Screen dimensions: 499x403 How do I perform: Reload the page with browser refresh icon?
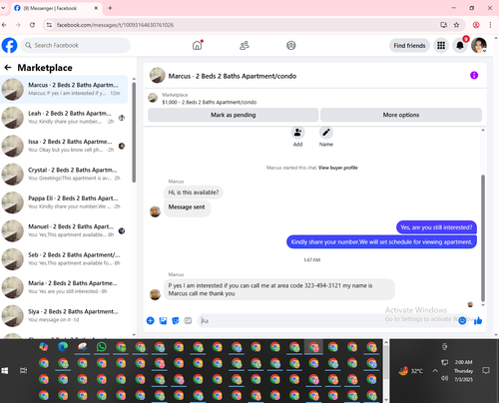[x=32, y=25]
